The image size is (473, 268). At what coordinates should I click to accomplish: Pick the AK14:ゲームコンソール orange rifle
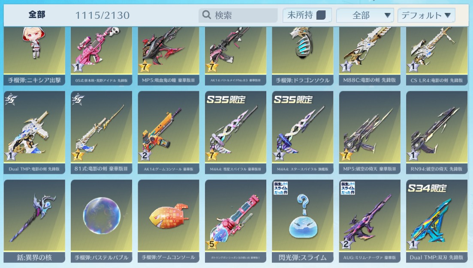tap(169, 132)
